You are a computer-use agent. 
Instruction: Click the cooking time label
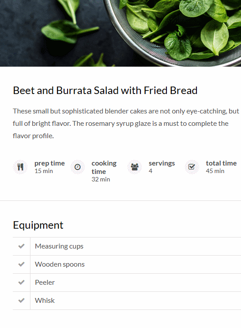pyautogui.click(x=104, y=167)
